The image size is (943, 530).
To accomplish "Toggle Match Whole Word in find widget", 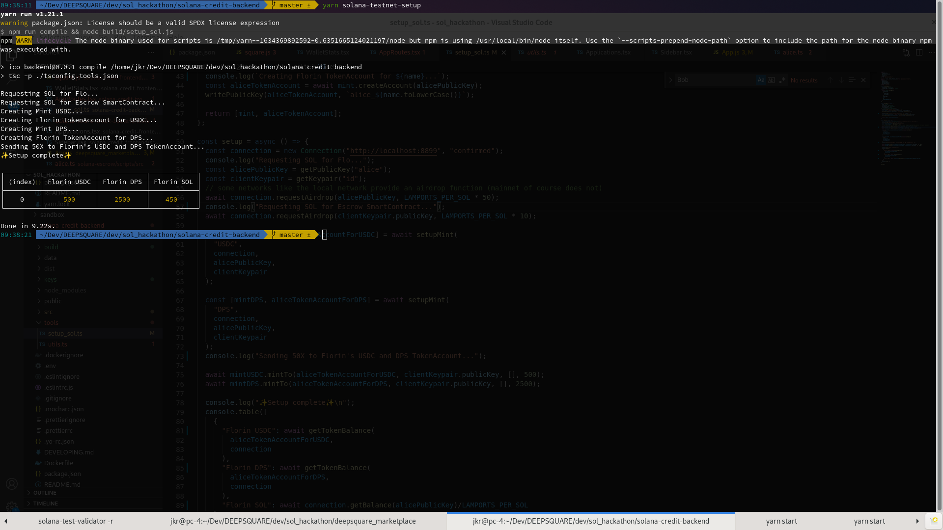I will point(772,80).
